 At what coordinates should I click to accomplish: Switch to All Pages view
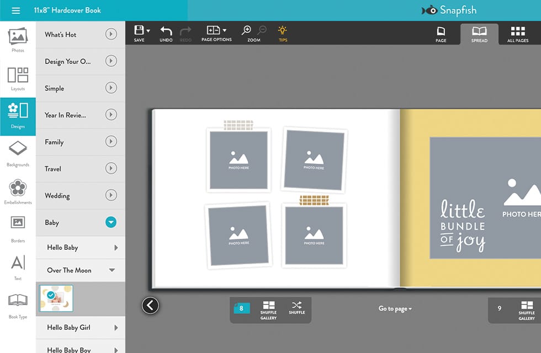[x=517, y=33]
